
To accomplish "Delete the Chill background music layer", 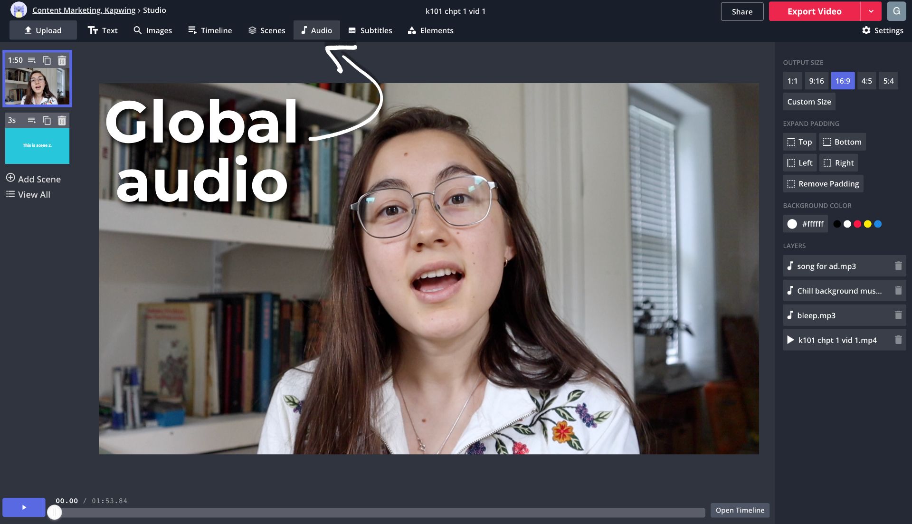I will pyautogui.click(x=898, y=291).
